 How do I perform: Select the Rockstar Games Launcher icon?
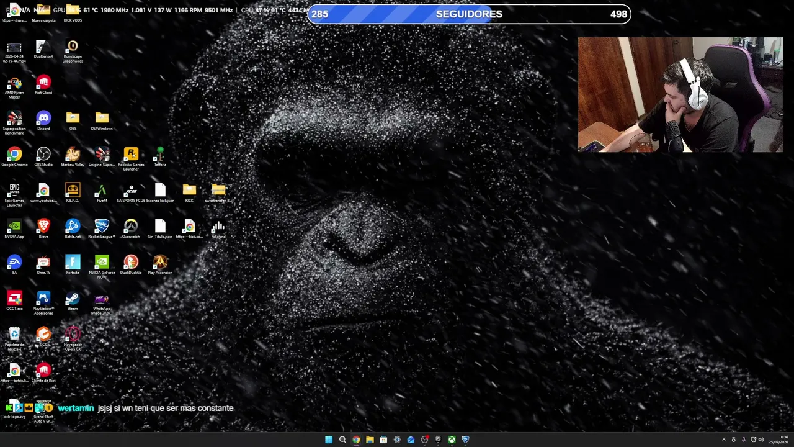click(131, 158)
